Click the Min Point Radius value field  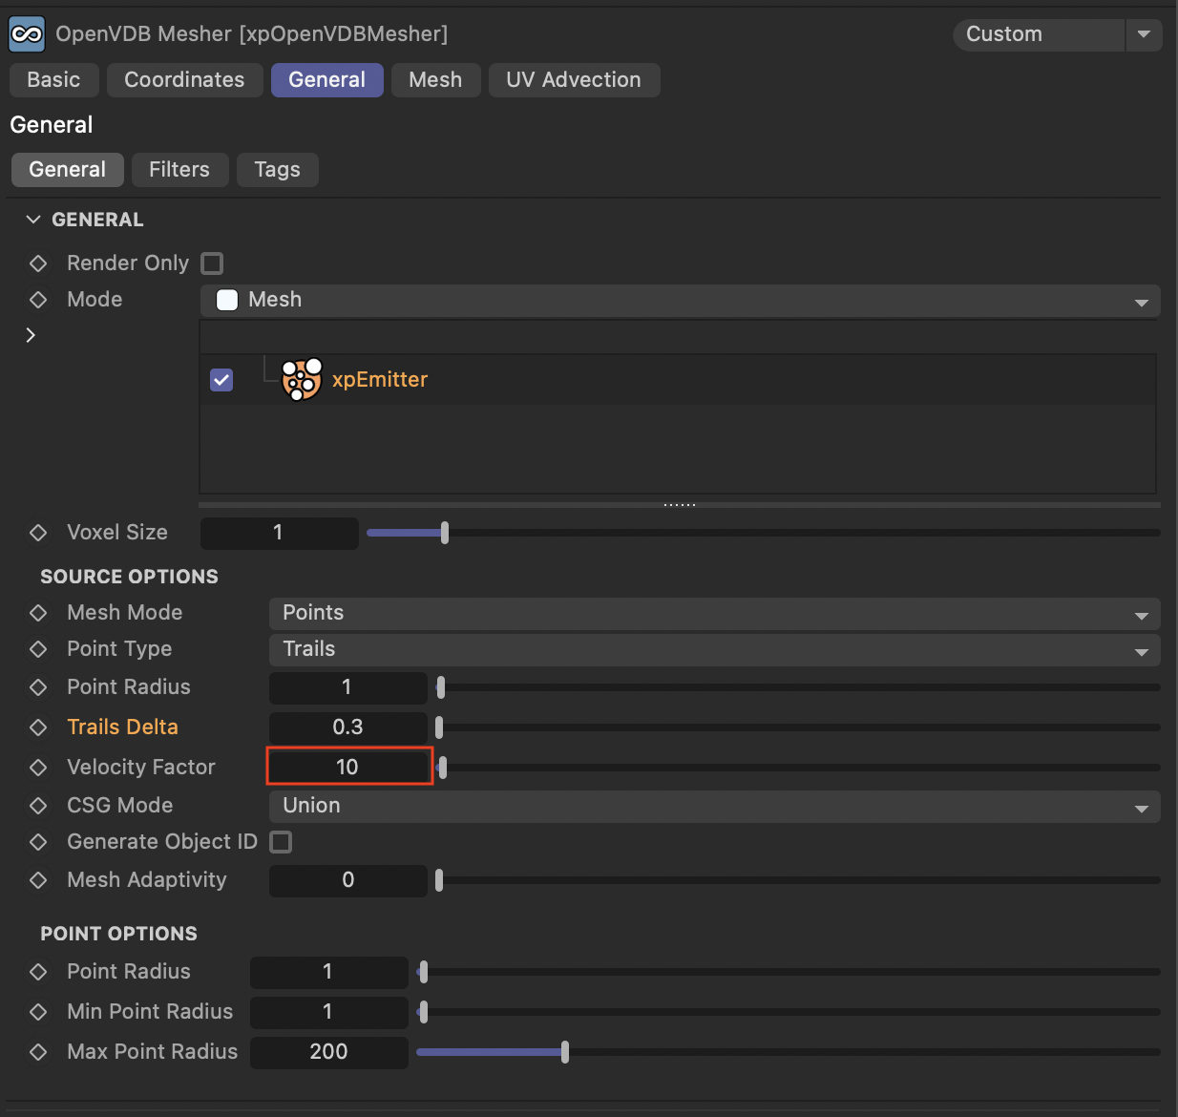pyautogui.click(x=328, y=1012)
